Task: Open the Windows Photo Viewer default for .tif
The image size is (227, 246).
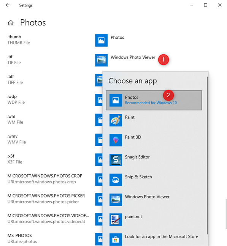Action: click(x=125, y=60)
